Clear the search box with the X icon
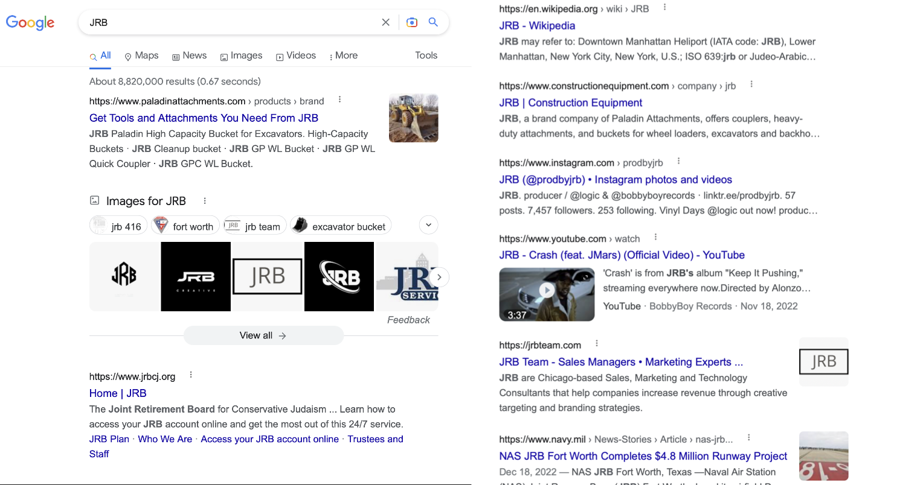900x485 pixels. click(x=385, y=22)
